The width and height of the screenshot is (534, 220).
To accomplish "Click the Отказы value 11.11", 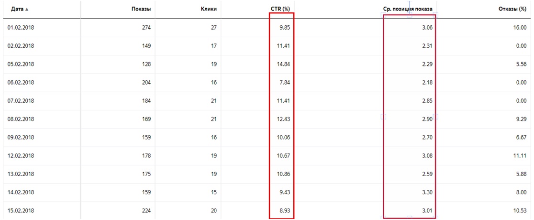I will pos(521,155).
